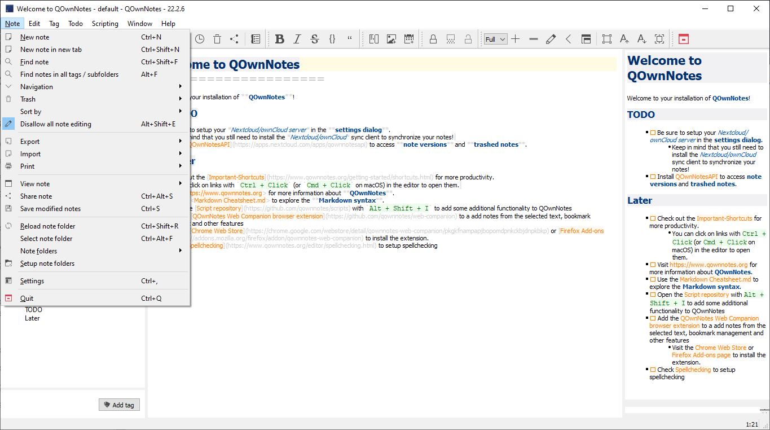The width and height of the screenshot is (770, 430).
Task: Click the minus remove workspace icon
Action: click(x=534, y=39)
